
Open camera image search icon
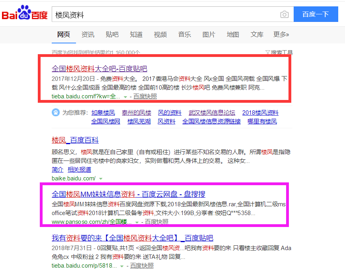(x=284, y=15)
